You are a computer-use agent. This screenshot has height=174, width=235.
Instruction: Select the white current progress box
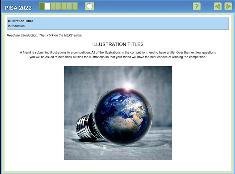pyautogui.click(x=47, y=6)
